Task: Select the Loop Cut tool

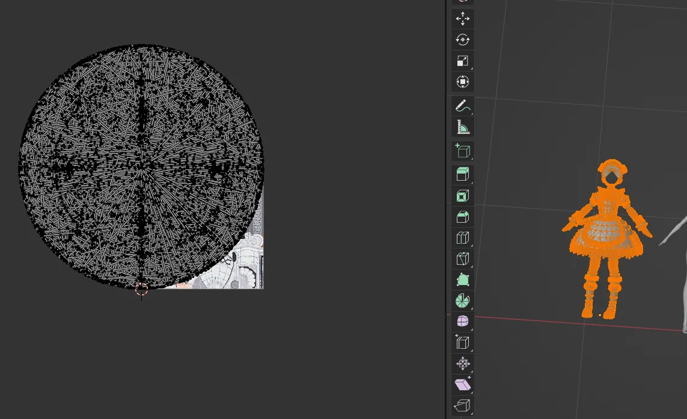Action: point(463,238)
